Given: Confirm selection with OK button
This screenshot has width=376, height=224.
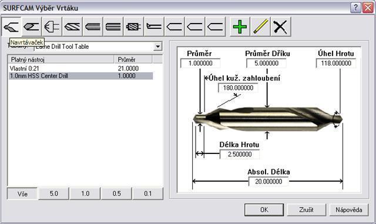Looking at the screenshot, I should pyautogui.click(x=264, y=210).
